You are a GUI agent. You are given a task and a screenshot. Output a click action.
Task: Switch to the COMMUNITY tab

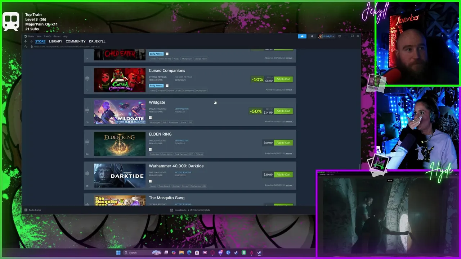tap(76, 41)
